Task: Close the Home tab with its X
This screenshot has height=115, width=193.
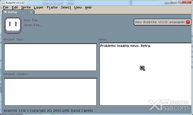Action: pos(31,12)
